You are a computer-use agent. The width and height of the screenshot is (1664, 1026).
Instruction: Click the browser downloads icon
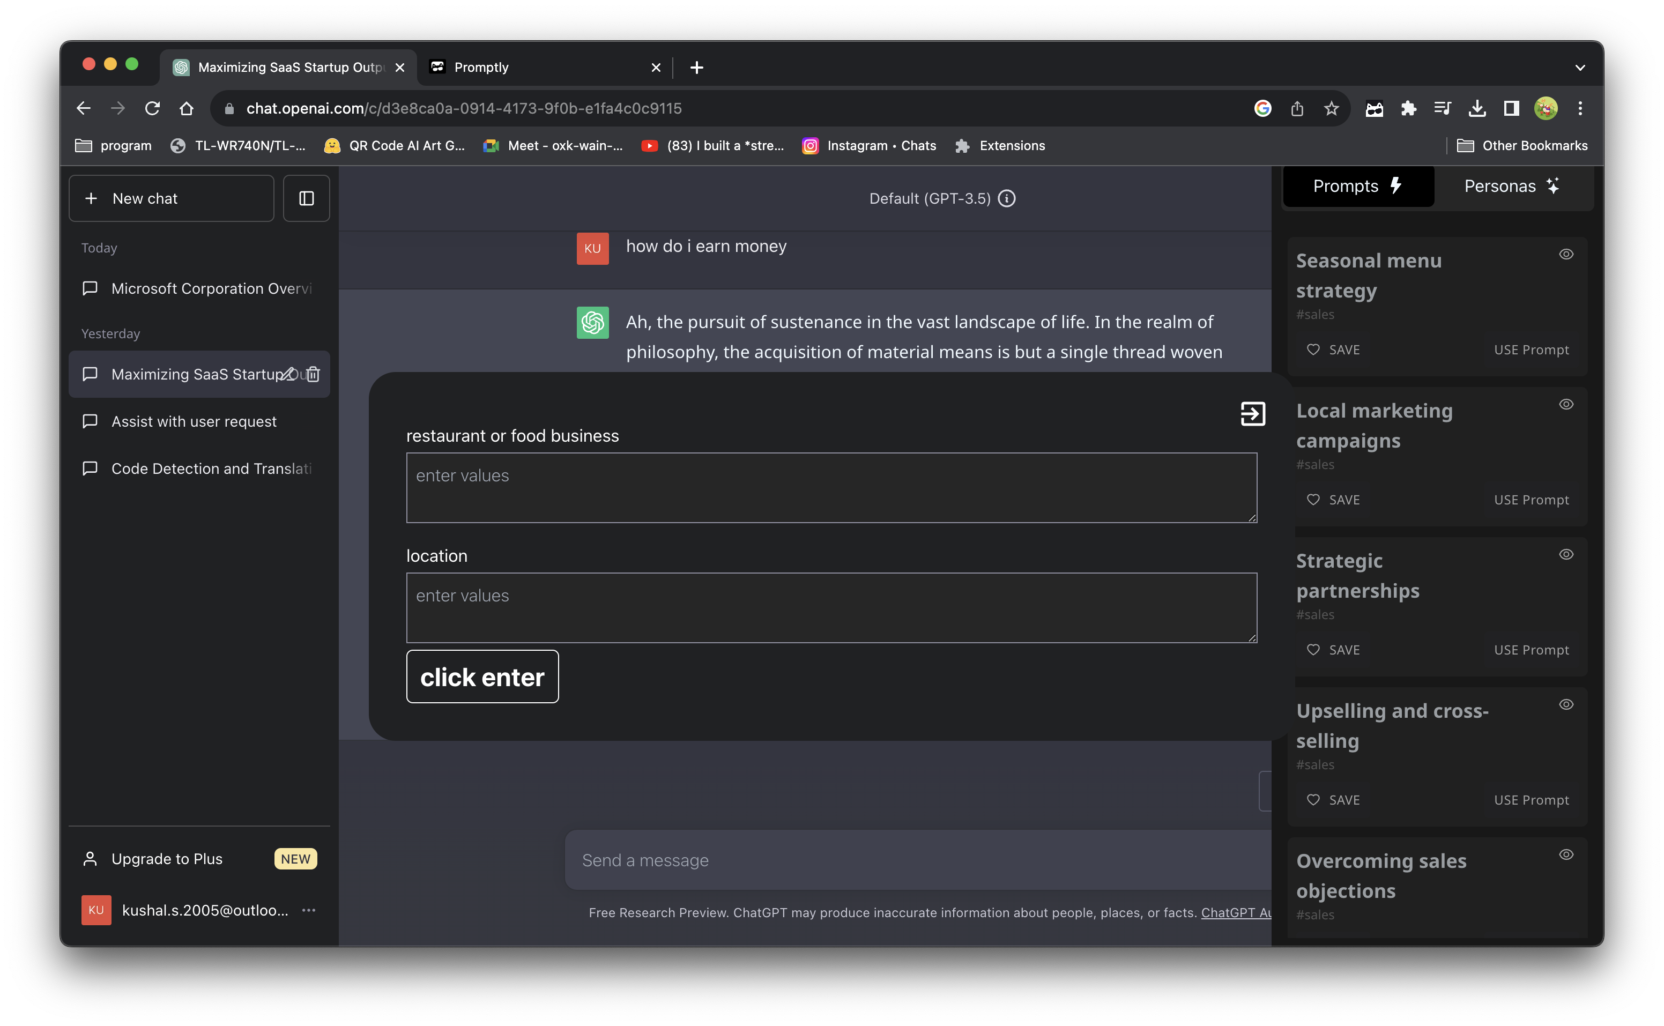pos(1477,109)
